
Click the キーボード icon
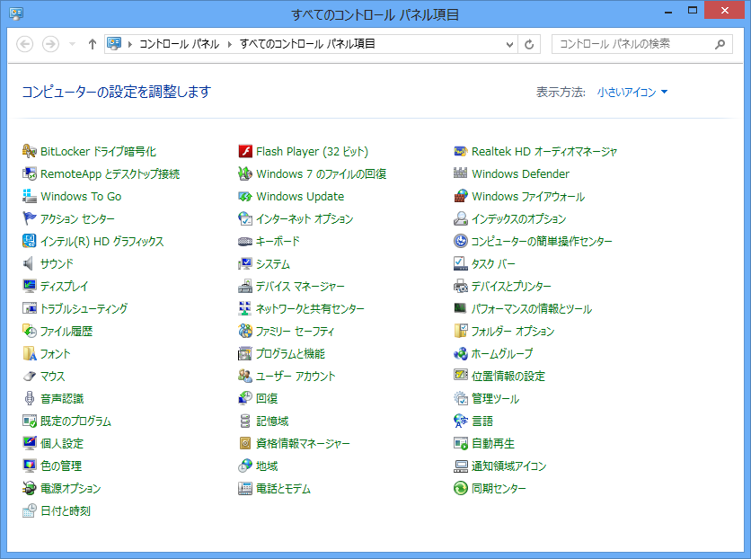245,241
